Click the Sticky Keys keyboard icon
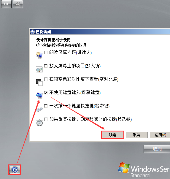 pyautogui.click(x=39, y=109)
